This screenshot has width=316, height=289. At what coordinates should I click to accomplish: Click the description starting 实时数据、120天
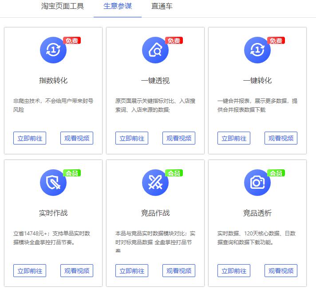click(x=257, y=238)
